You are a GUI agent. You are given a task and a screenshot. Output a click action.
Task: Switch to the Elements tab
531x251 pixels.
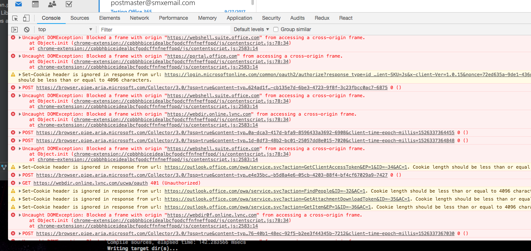pos(109,18)
